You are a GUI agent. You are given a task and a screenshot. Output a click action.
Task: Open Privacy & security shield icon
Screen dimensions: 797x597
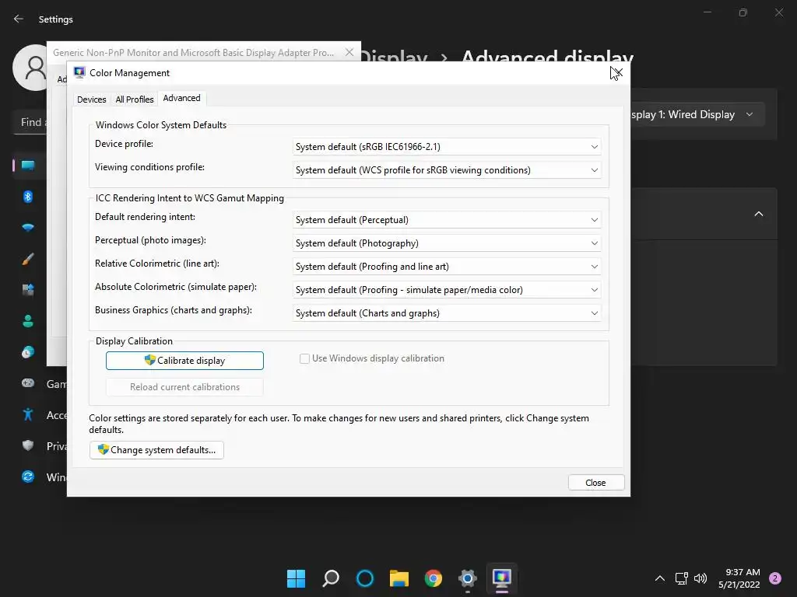pos(28,445)
